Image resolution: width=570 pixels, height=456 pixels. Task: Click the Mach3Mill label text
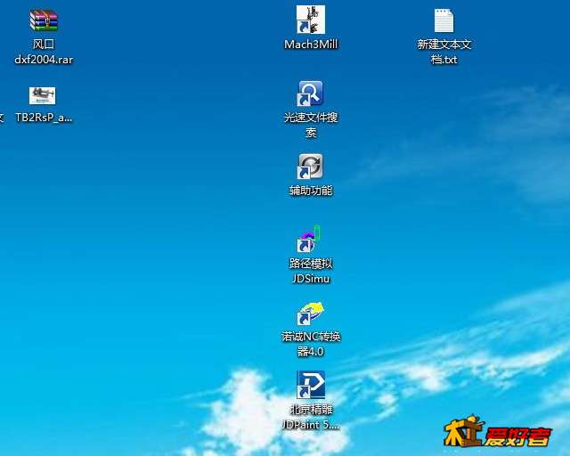coord(311,45)
